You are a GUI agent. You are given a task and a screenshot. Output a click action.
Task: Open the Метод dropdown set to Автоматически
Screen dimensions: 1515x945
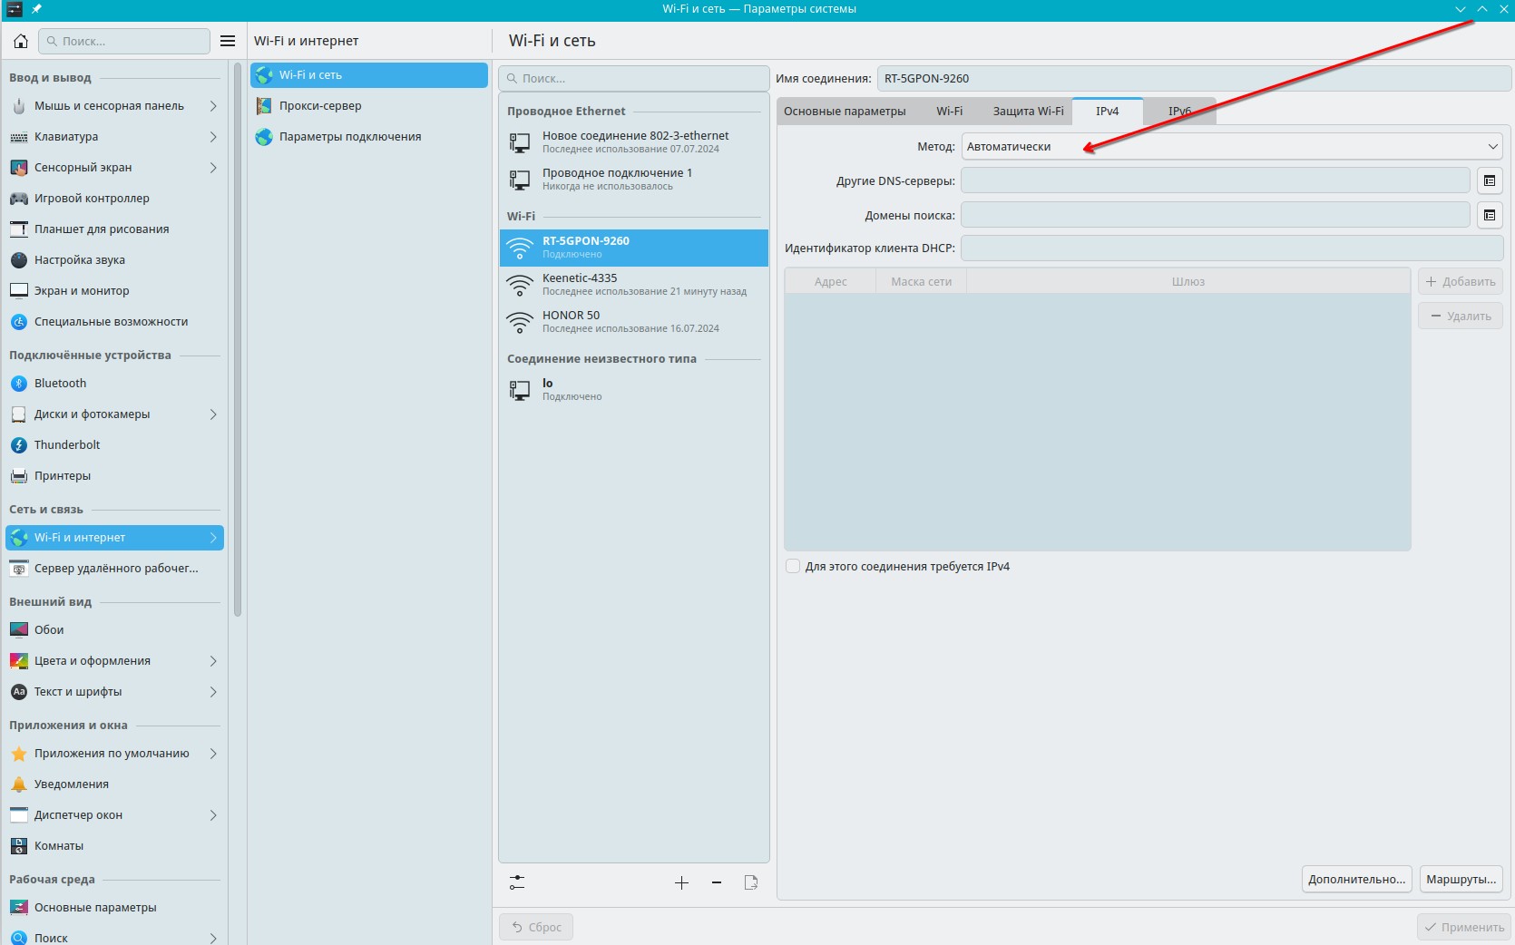pyautogui.click(x=1232, y=147)
